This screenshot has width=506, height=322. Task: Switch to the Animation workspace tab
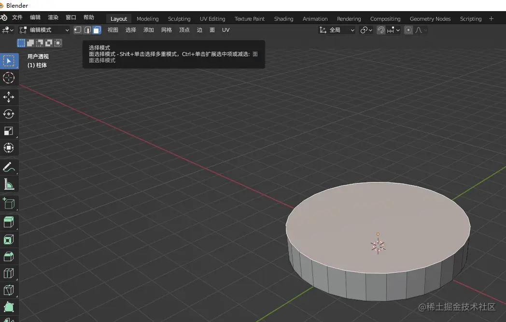click(x=315, y=19)
